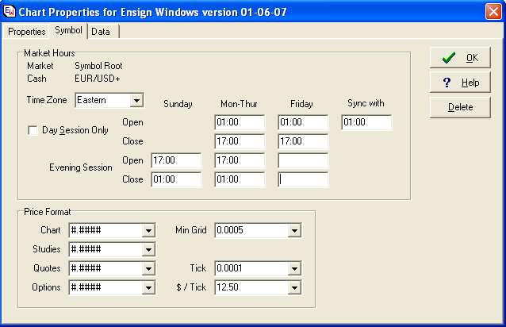The width and height of the screenshot is (506, 327).
Task: Open Help with the question mark button
Action: [x=460, y=83]
